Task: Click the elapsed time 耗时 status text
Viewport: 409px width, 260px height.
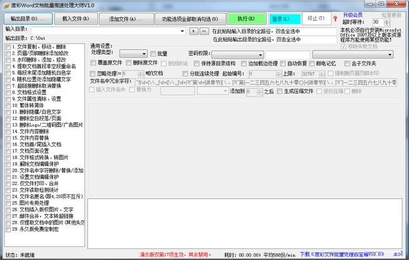Action: pos(259,255)
